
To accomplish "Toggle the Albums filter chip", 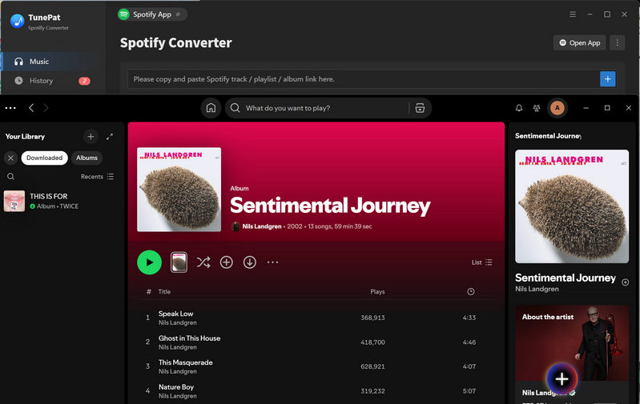I will coord(87,158).
